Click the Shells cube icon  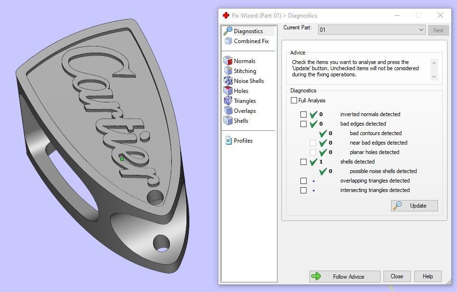tap(228, 120)
